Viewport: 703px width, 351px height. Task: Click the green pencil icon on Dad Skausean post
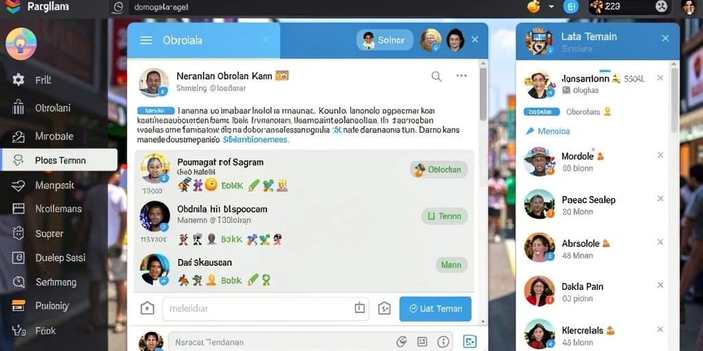[x=253, y=280]
